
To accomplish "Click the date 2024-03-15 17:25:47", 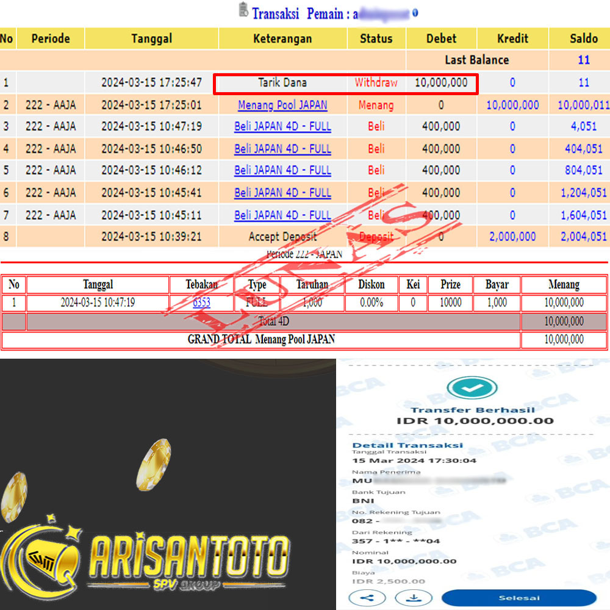I will pyautogui.click(x=151, y=82).
